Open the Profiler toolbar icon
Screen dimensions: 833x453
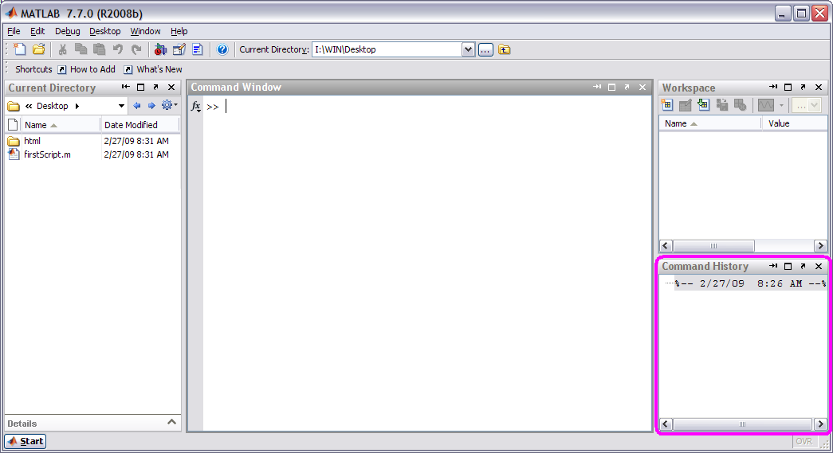click(x=197, y=49)
